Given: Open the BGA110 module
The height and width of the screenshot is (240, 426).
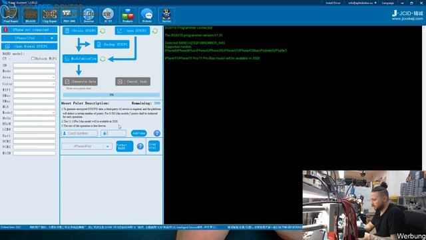Looking at the screenshot, I should pyautogui.click(x=30, y=15).
